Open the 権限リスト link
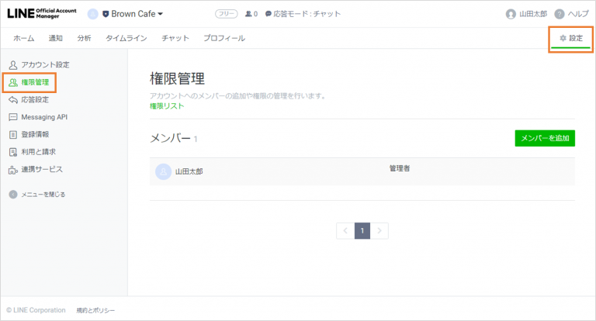Viewport: 596px width, 321px height. pos(167,105)
